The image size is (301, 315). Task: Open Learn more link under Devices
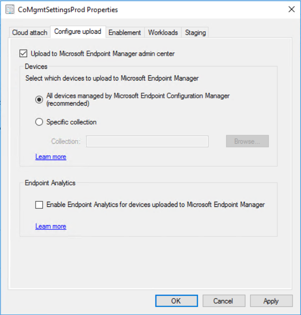coord(51,157)
